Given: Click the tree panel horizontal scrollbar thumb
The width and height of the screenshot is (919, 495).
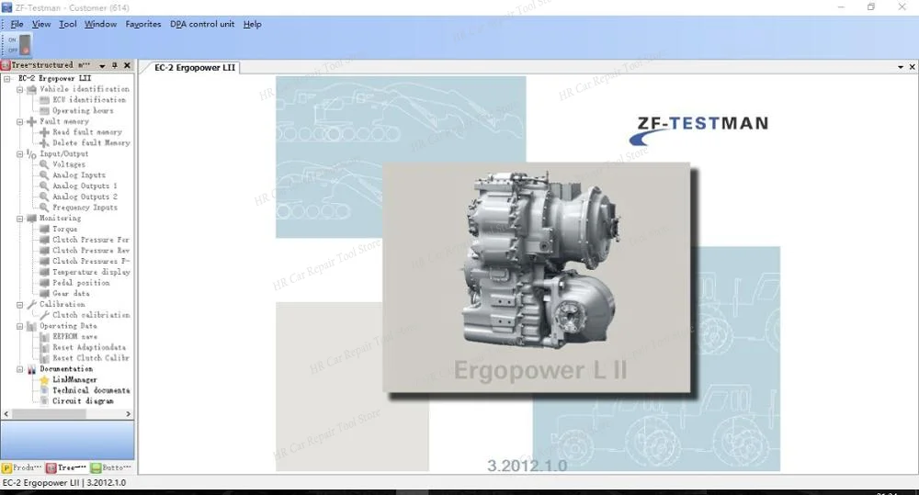Looking at the screenshot, I should tap(50, 414).
